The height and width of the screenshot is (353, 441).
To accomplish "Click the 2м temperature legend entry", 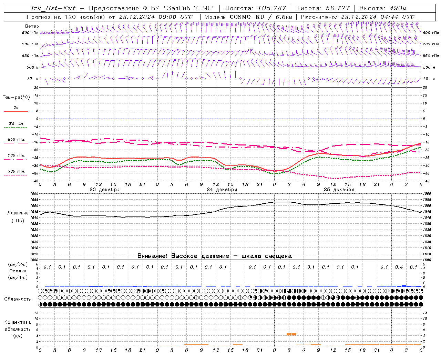I will (x=16, y=108).
